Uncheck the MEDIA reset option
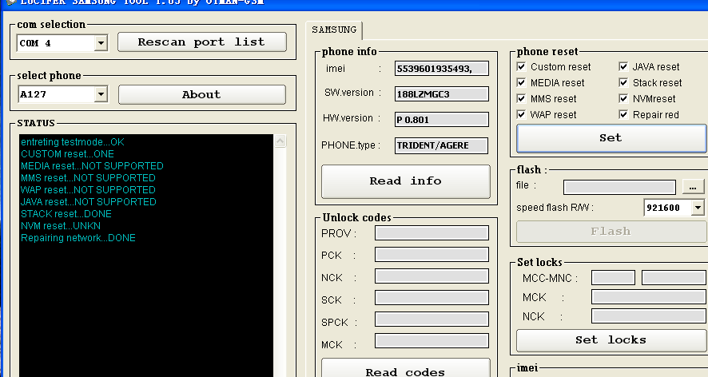The width and height of the screenshot is (708, 377). click(x=522, y=83)
